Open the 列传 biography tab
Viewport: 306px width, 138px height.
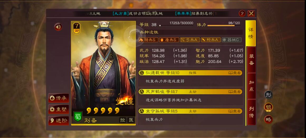point(251,112)
